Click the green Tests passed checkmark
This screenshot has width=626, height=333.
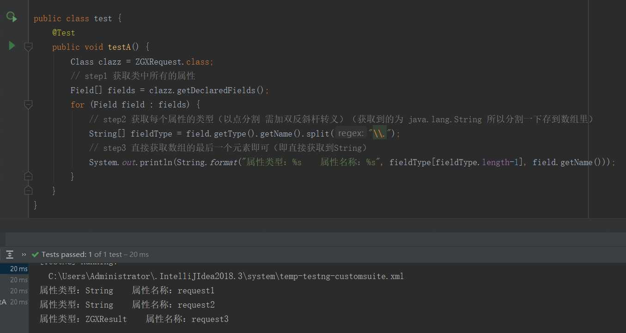[x=35, y=255]
